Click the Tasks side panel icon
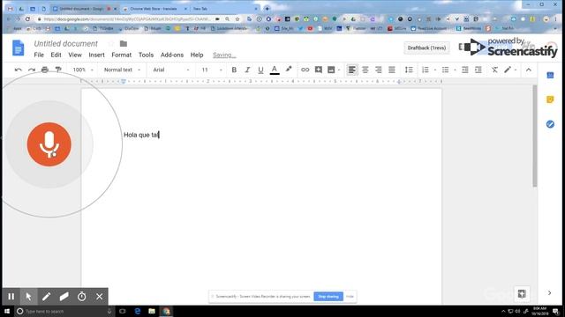The image size is (565, 317). click(550, 124)
